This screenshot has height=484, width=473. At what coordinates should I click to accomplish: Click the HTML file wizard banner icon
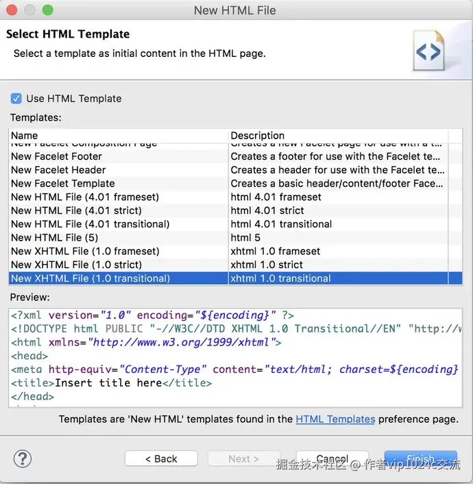pos(429,51)
